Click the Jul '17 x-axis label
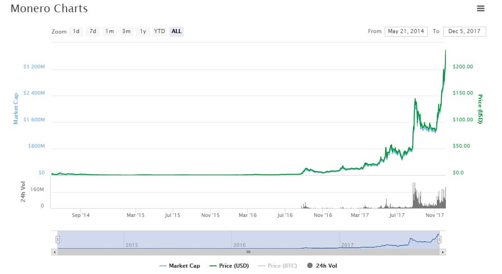 (397, 215)
